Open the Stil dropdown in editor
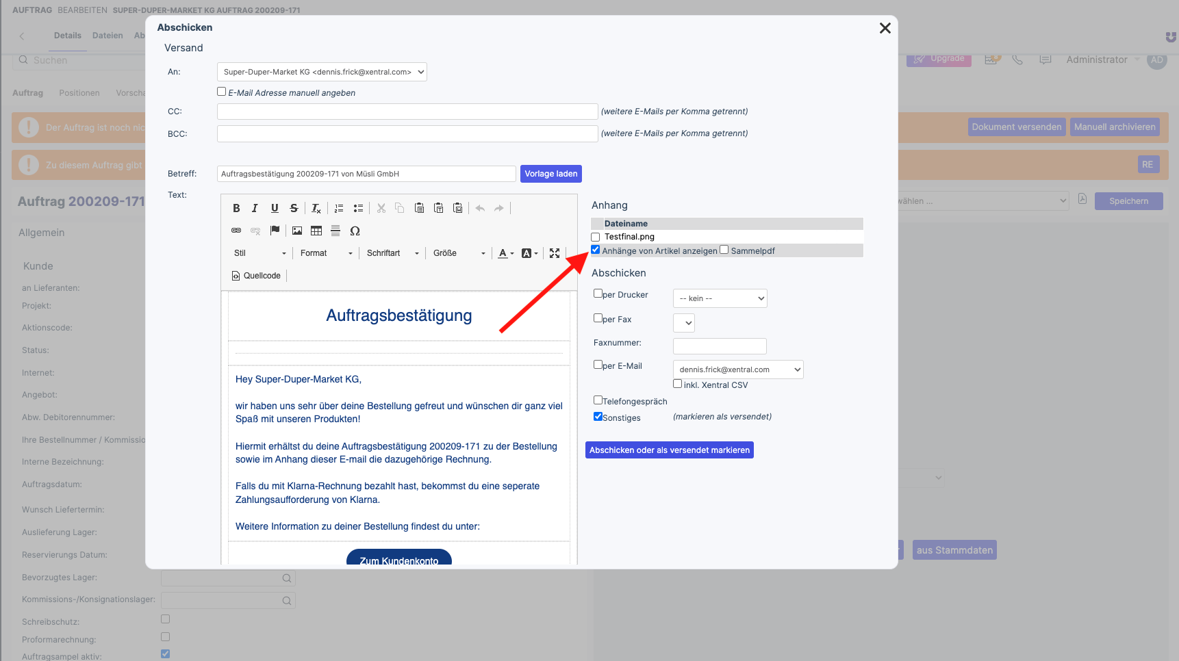1179x661 pixels. [260, 253]
